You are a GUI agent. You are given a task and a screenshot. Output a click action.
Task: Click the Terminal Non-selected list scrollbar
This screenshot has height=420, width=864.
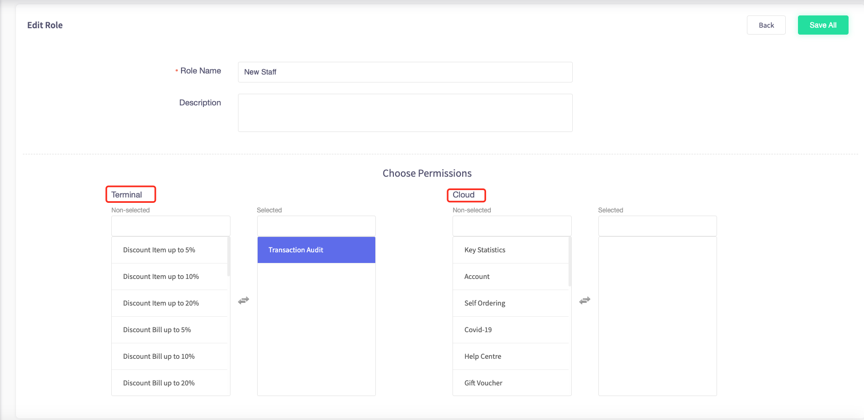point(229,257)
